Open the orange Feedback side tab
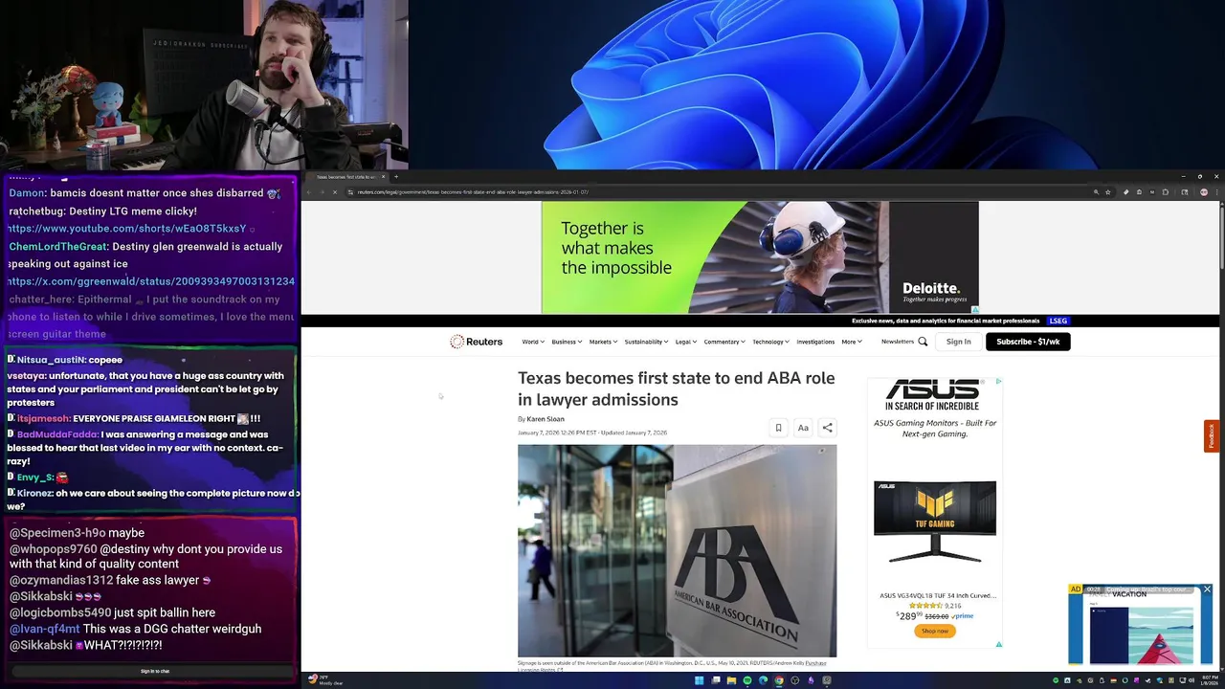 (1212, 435)
